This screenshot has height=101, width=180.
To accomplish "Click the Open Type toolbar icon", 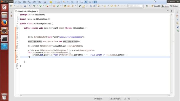I will (x=65, y=6).
